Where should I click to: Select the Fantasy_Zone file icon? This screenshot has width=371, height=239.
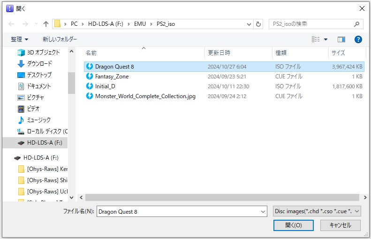[x=90, y=76]
